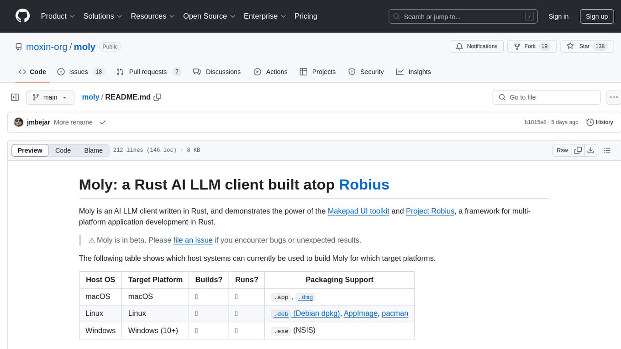Screen dimensions: 621x349
Task: Click the Star count 138
Action: (600, 47)
